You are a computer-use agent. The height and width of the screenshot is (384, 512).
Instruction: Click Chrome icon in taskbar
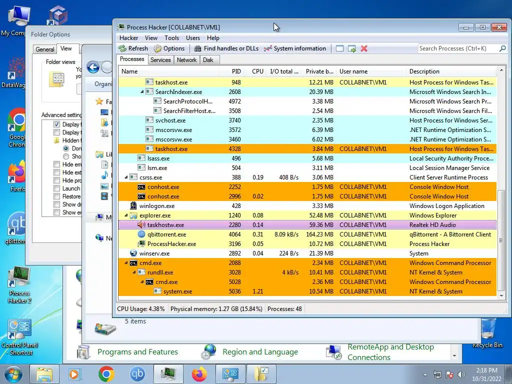[x=106, y=374]
